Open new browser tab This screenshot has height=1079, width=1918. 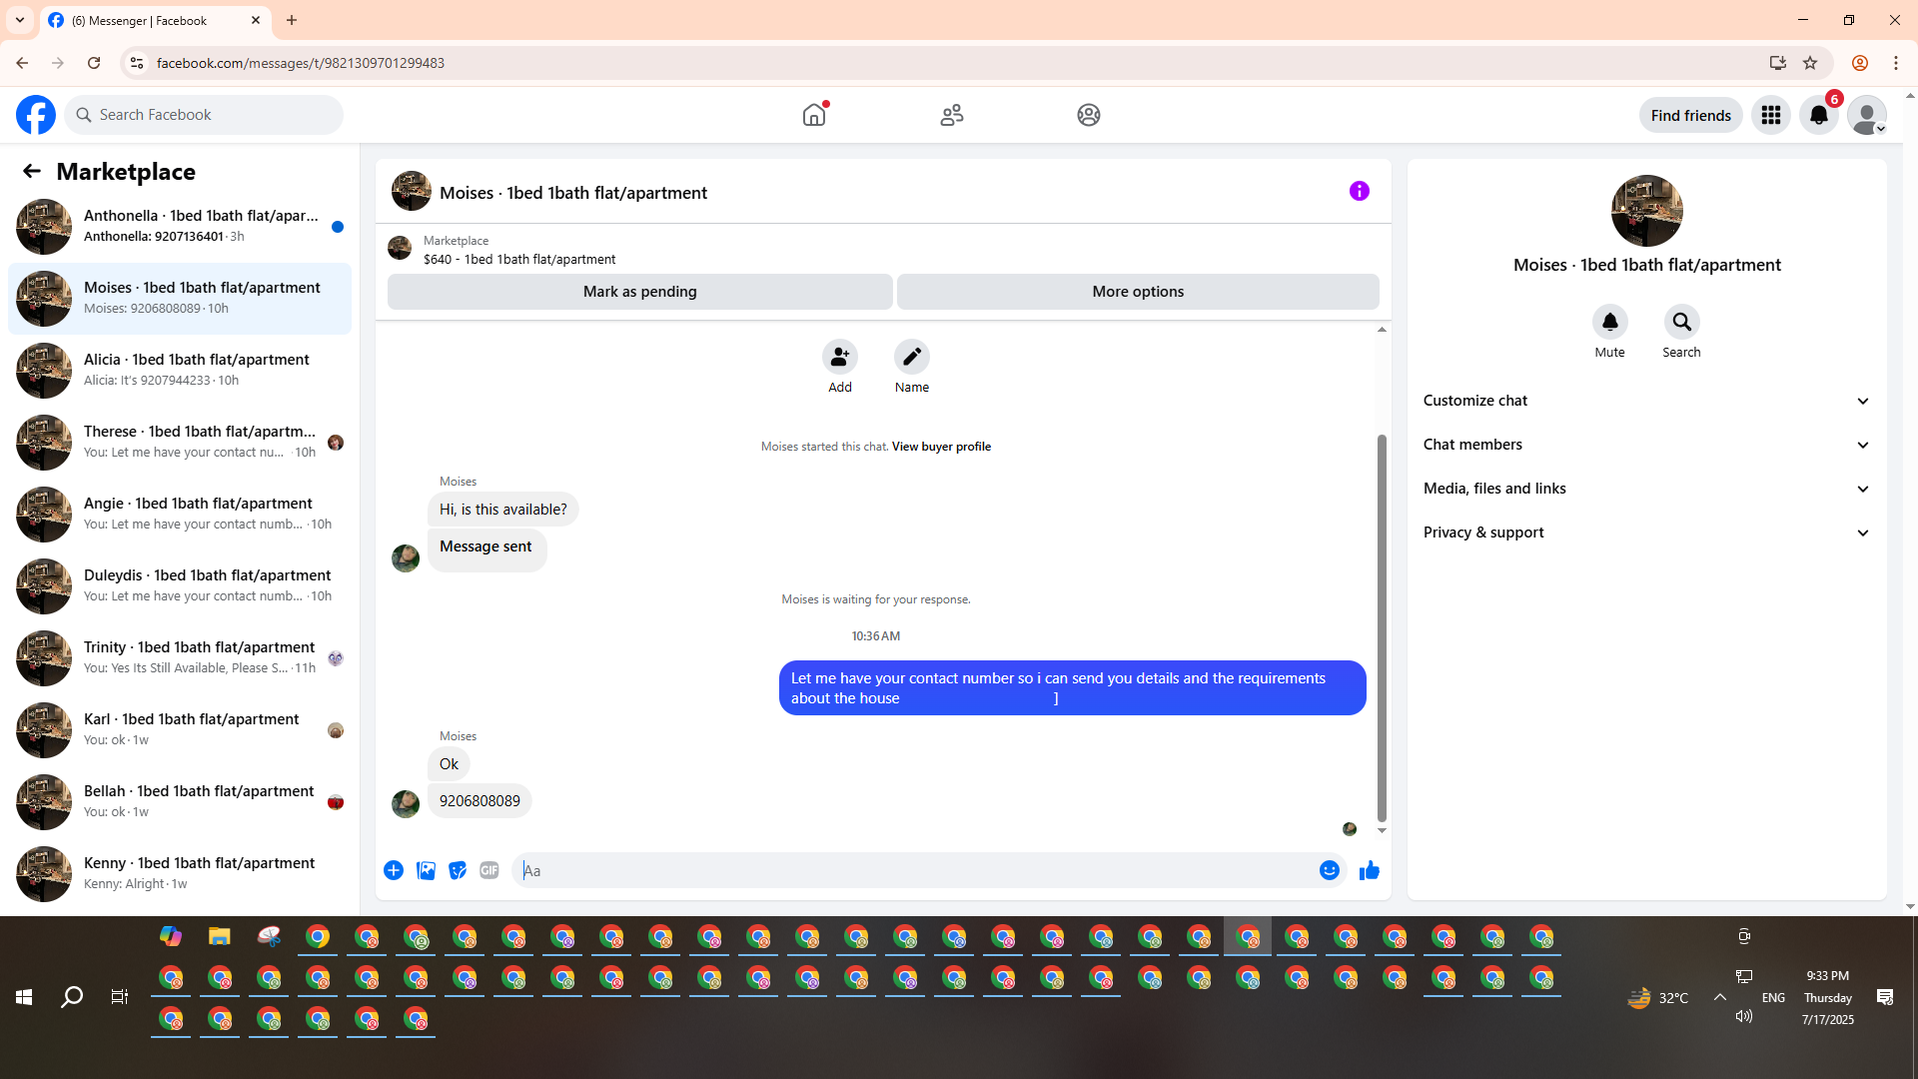point(292,20)
